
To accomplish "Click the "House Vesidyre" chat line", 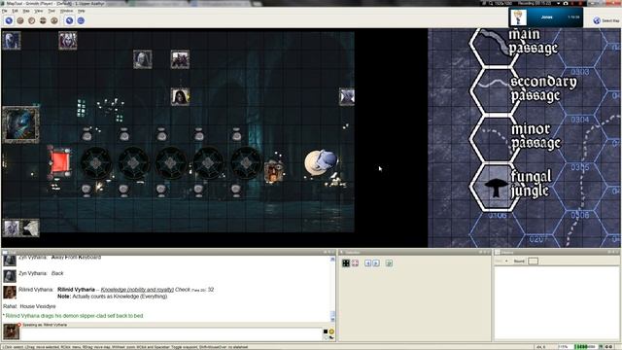I will click(38, 306).
